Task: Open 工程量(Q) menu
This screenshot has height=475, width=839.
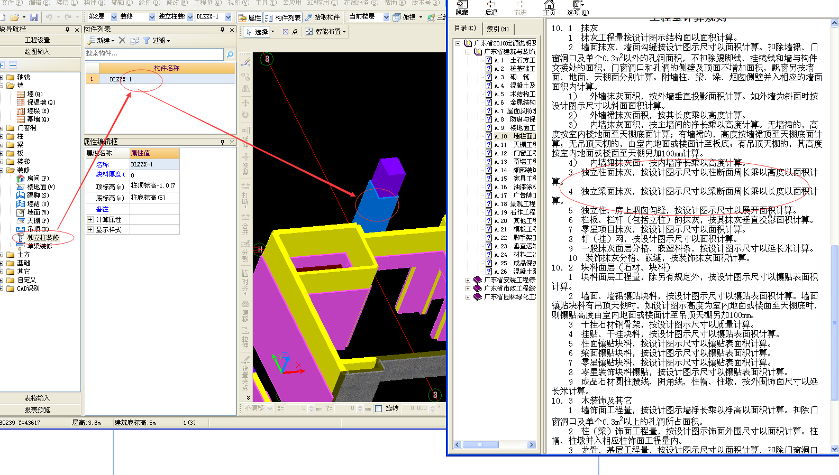Action: pos(208,3)
